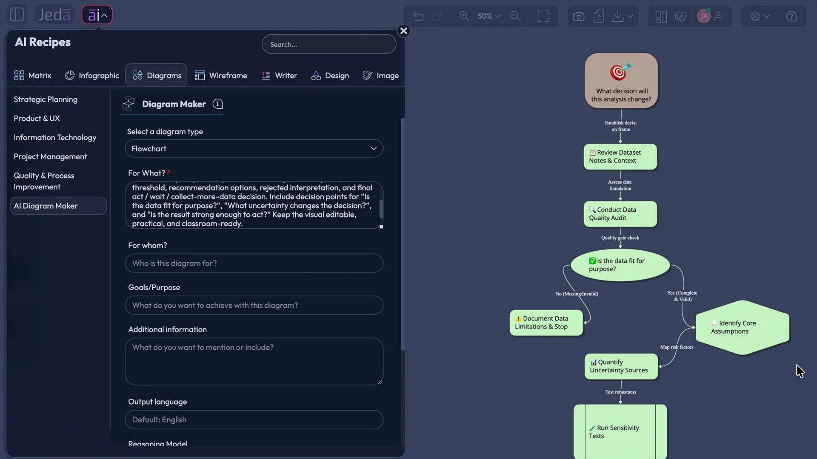
Task: Click the Additional information text area
Action: 254,362
